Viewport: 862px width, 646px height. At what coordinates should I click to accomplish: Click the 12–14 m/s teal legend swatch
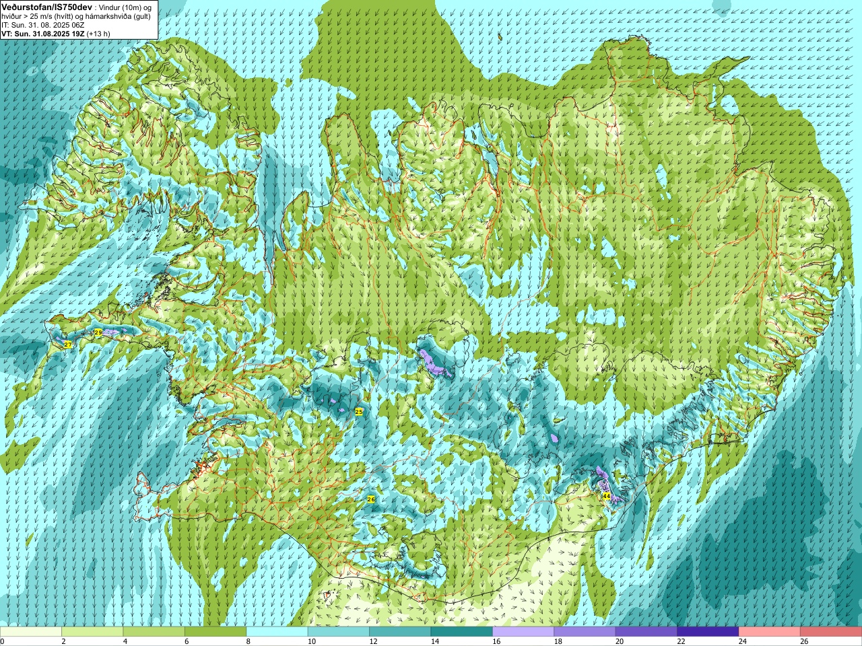click(x=400, y=632)
